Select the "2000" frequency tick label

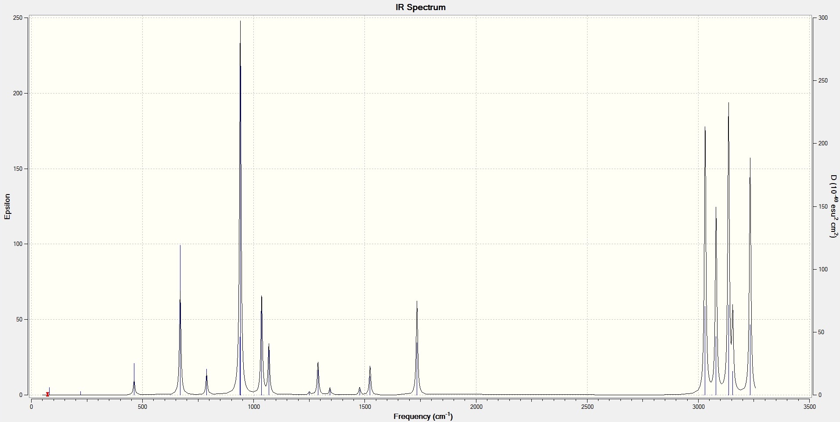click(476, 407)
